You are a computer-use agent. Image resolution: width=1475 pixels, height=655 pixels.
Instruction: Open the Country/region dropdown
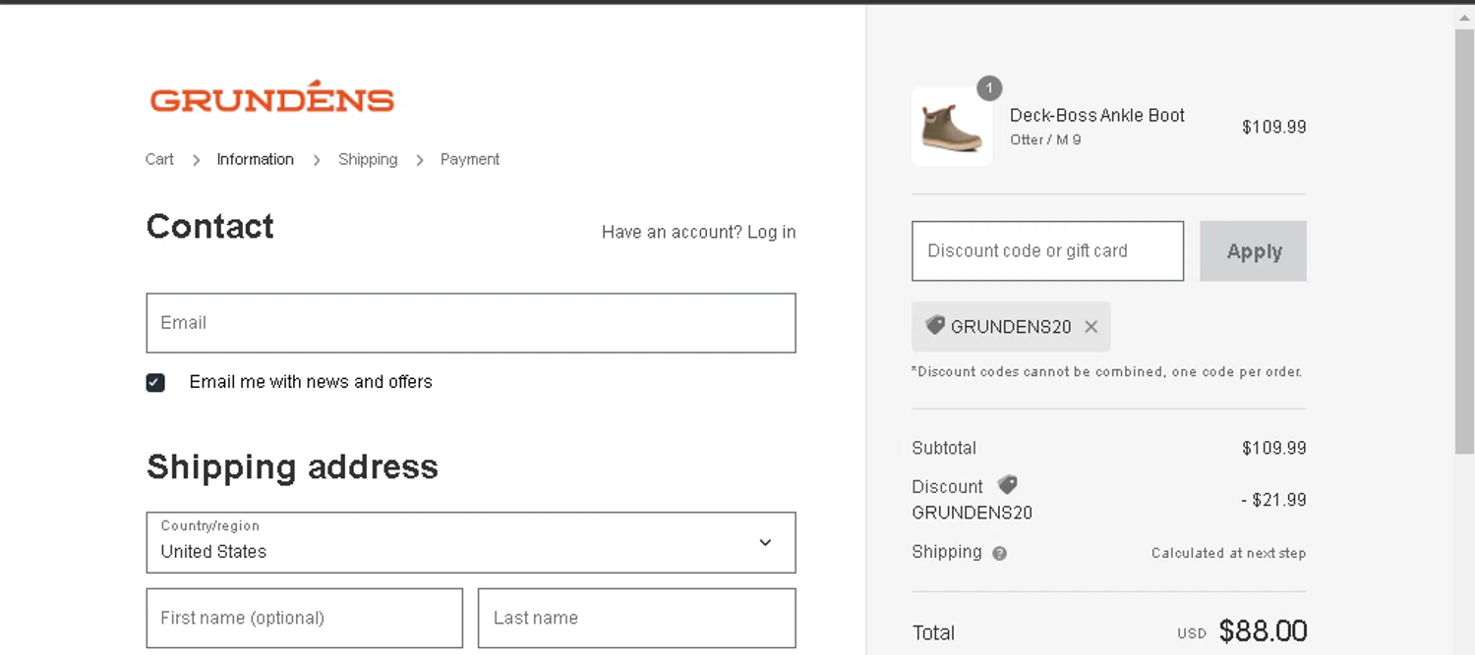click(471, 542)
